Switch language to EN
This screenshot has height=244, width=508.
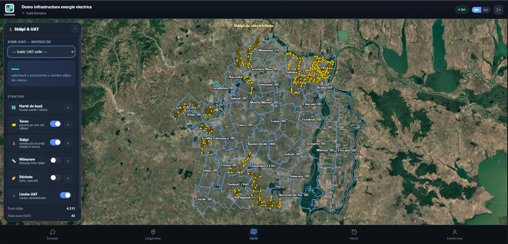coord(486,10)
